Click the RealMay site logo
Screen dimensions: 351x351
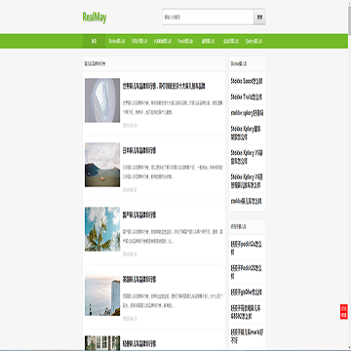pyautogui.click(x=95, y=18)
